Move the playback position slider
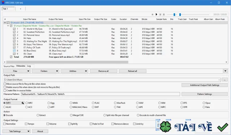 [180, 14]
